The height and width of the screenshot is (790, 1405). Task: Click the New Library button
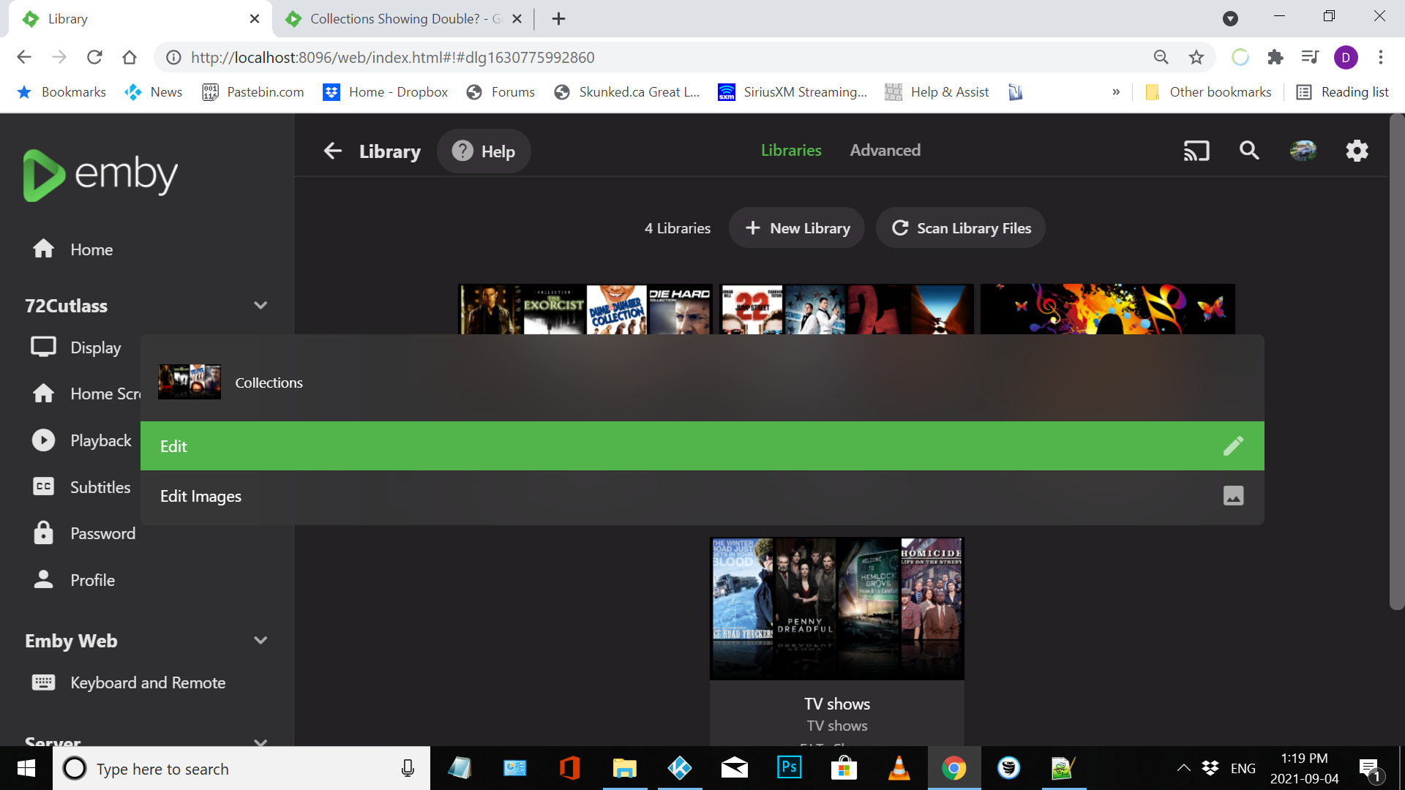click(796, 227)
